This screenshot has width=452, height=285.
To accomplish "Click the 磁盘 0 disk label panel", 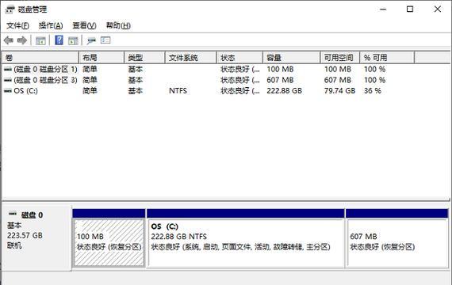I will (36, 237).
